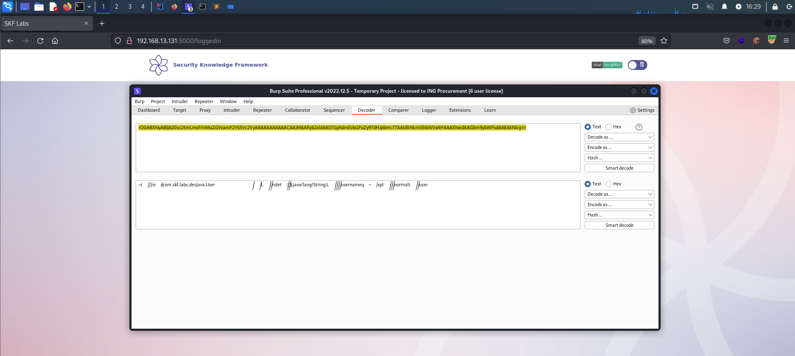This screenshot has width=795, height=356.
Task: Bookmark this page with the star
Action: pos(664,41)
